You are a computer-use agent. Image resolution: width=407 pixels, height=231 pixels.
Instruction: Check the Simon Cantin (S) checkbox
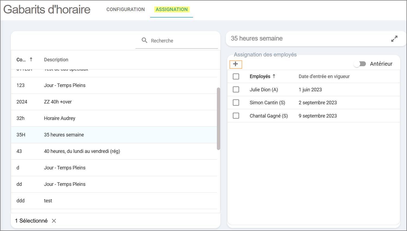pos(236,103)
